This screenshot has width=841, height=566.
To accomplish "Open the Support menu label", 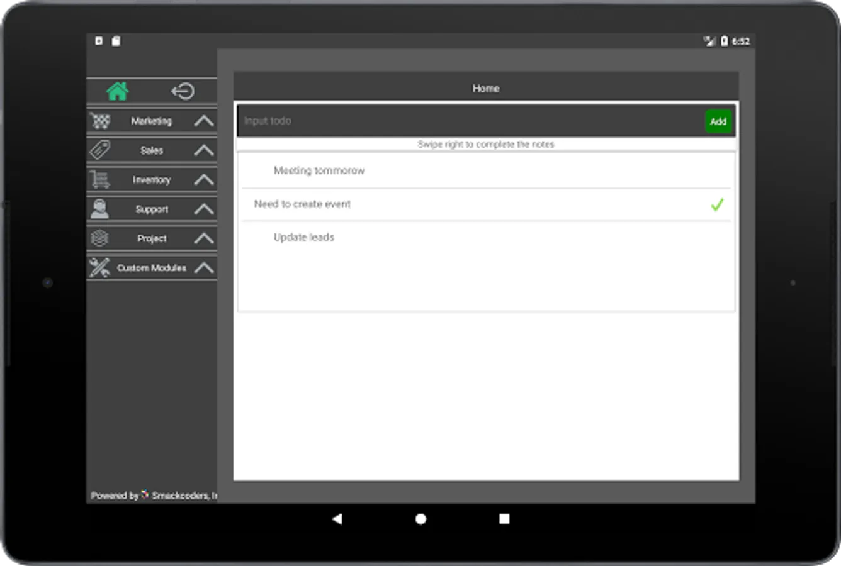I will click(x=152, y=209).
